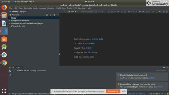
Task: Open the Search Everywhere magnifier icon
Action: click(164, 12)
